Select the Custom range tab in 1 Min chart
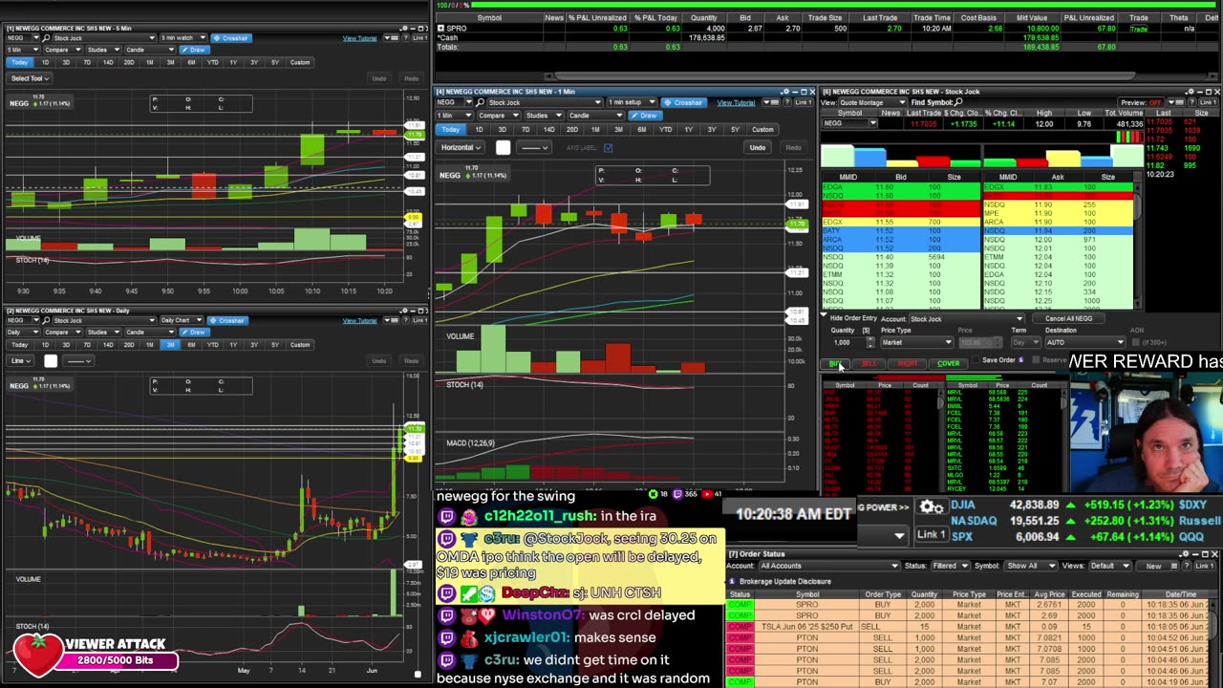 tap(762, 130)
